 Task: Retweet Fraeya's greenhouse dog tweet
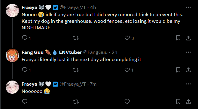tap(76, 38)
